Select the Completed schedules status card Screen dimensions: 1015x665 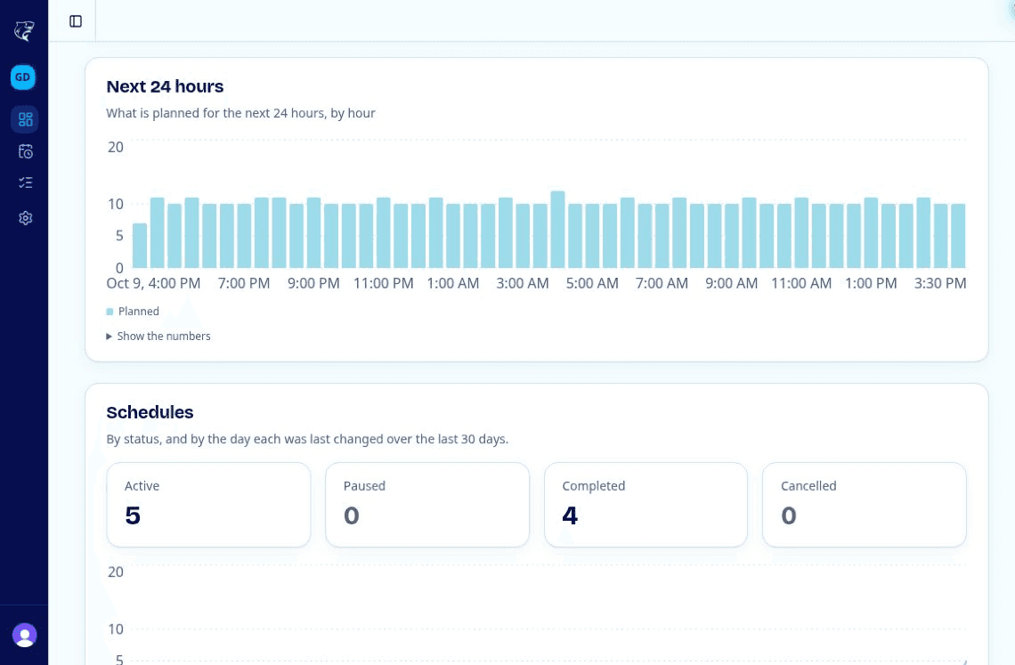point(646,505)
